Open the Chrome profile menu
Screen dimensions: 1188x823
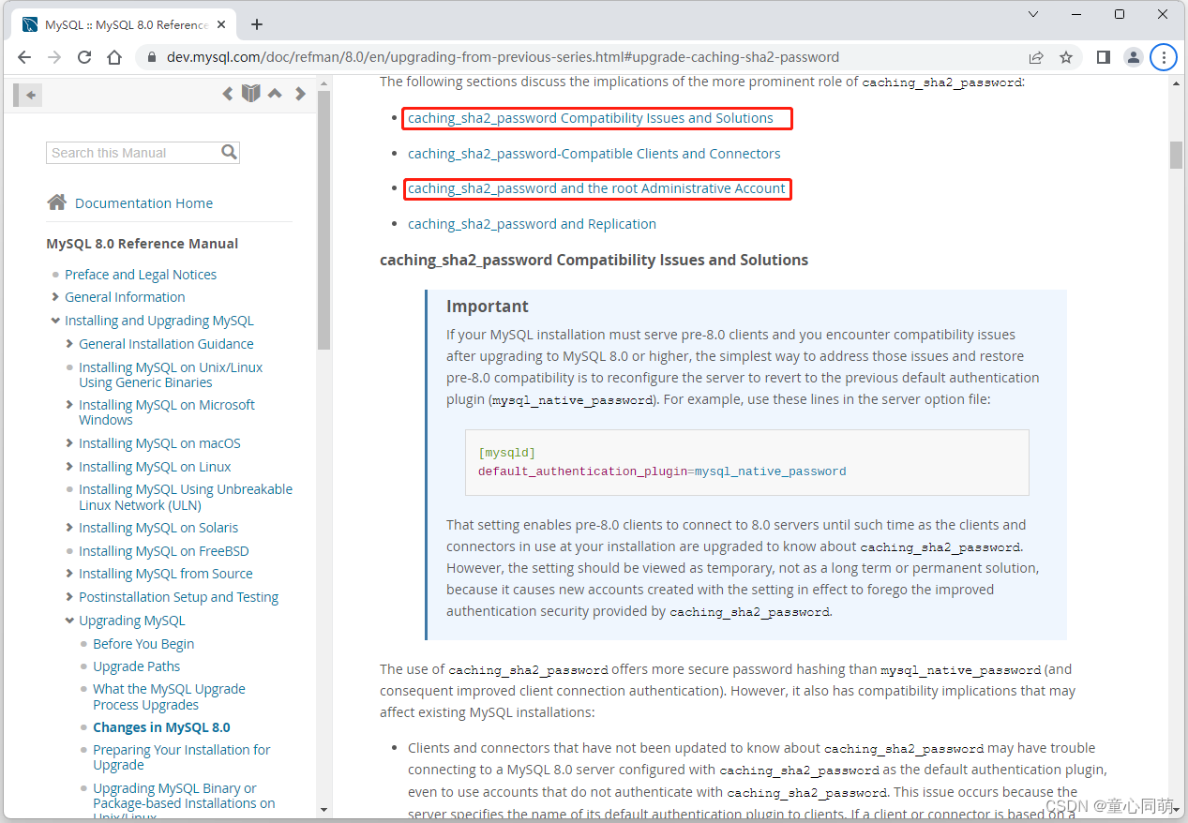pos(1134,57)
